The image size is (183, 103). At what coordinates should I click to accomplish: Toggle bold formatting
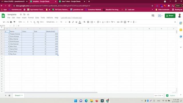point(69,22)
